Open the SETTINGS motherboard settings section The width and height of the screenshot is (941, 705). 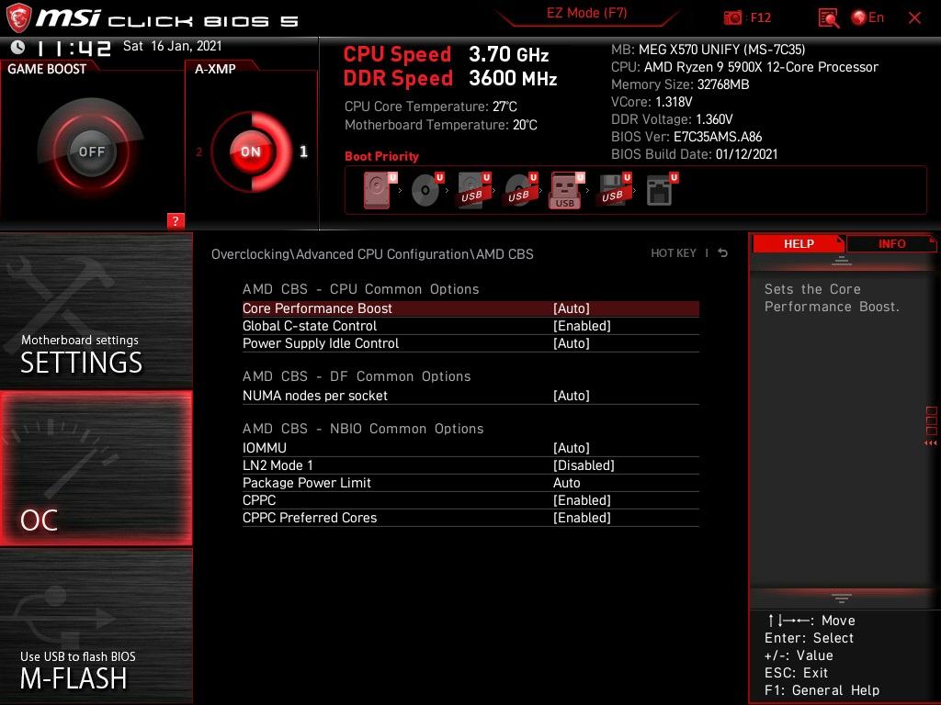(x=96, y=310)
